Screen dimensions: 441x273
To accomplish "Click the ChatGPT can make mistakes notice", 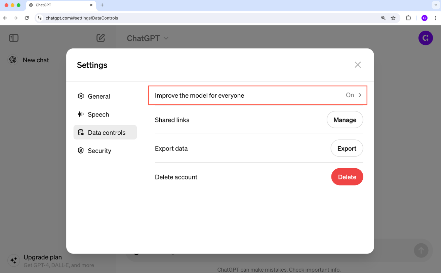I will [279, 270].
